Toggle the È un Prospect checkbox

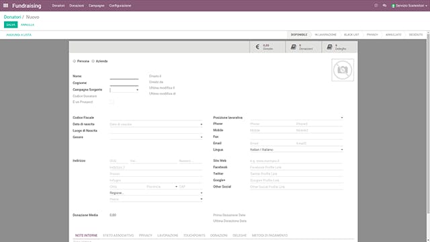coord(112,102)
